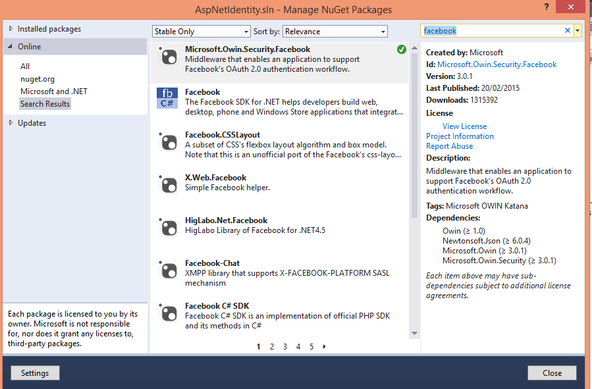Click the Microsoft.Owin.Security dependency text
Viewport: 592px width, 389px height.
(x=499, y=261)
